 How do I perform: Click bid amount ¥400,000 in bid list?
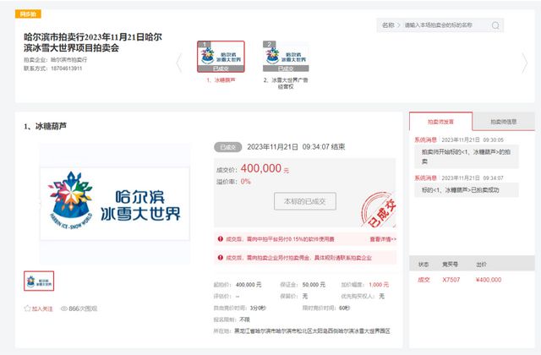[489, 280]
